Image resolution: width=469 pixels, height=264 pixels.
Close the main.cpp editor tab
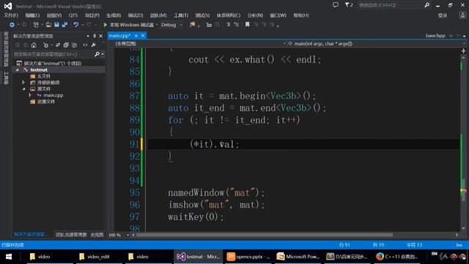(x=143, y=36)
